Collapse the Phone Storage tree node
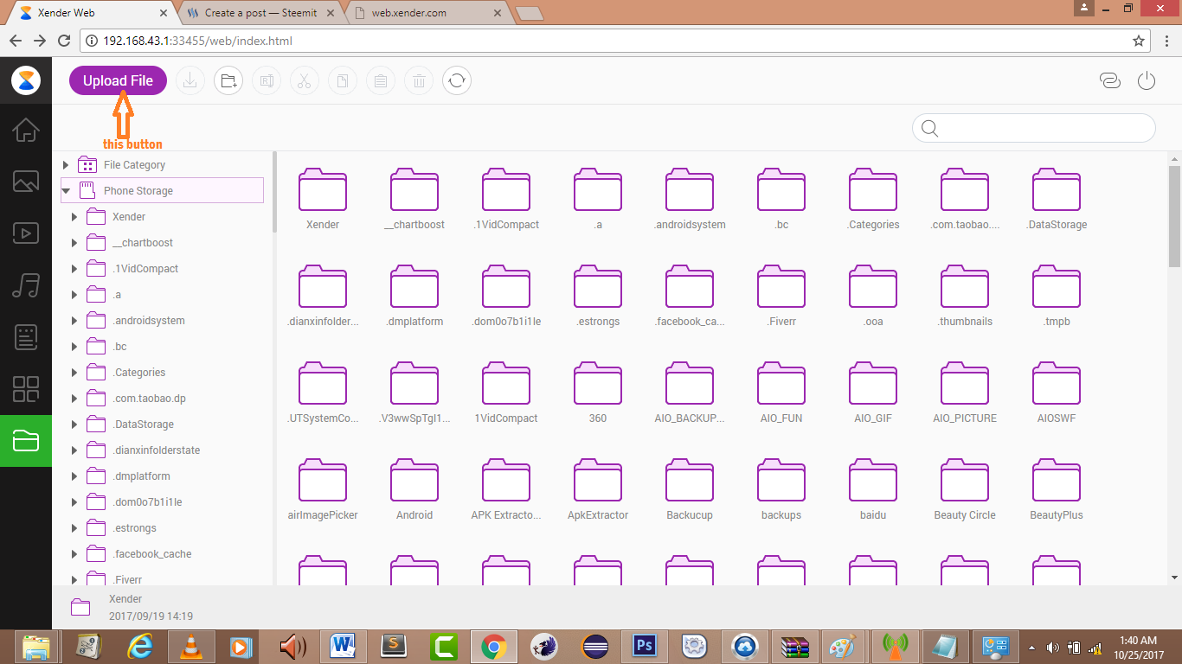 (66, 191)
